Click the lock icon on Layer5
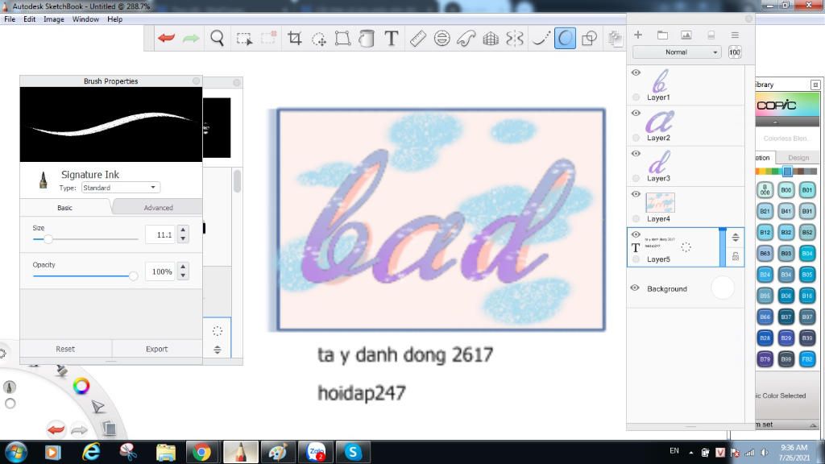This screenshot has width=825, height=464. coord(736,256)
